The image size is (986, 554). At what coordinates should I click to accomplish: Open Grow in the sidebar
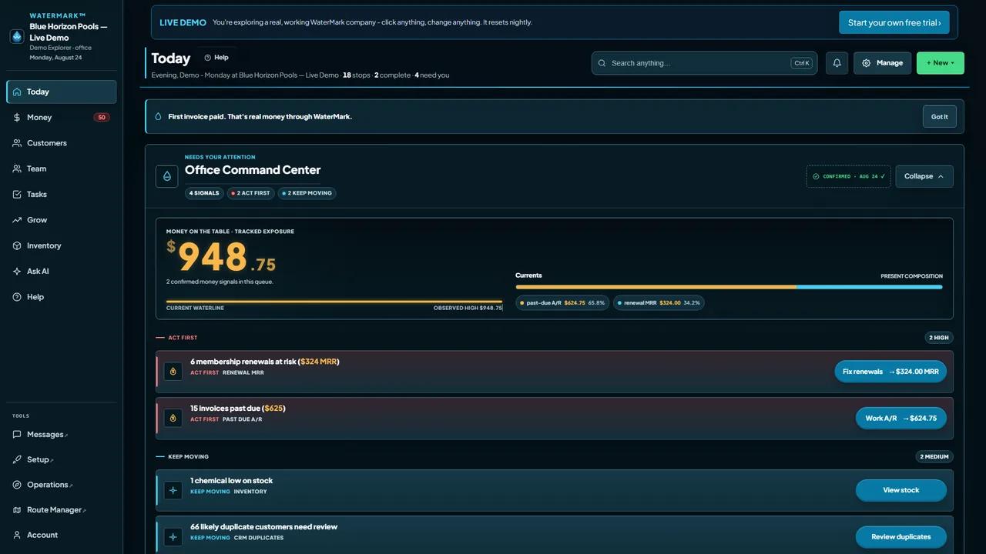(62, 220)
